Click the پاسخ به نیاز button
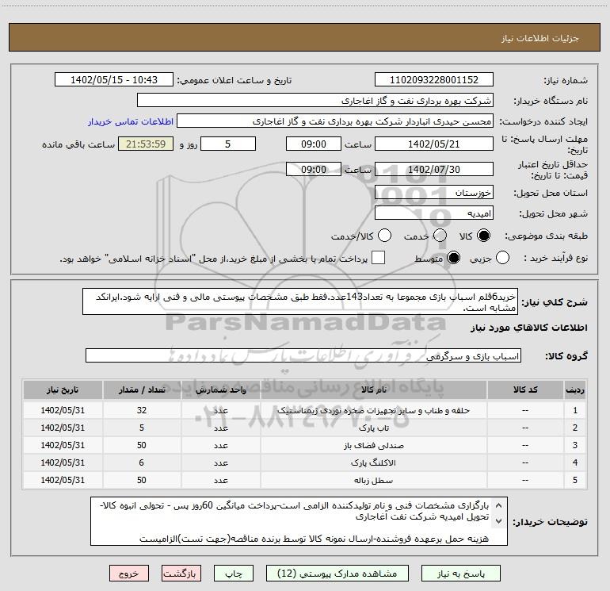610x591 pixels. tap(461, 574)
